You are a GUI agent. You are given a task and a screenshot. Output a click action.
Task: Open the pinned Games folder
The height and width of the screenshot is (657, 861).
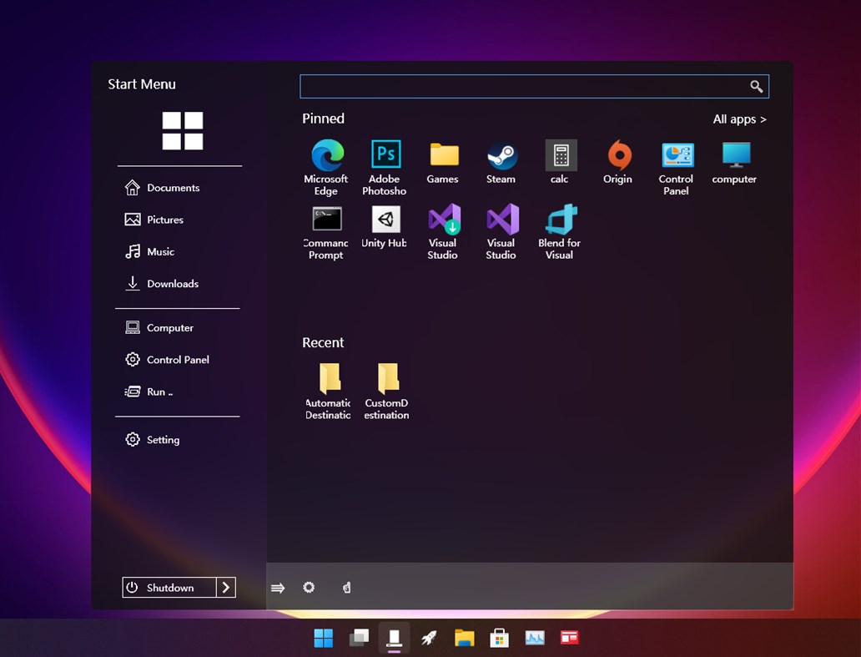[x=443, y=154]
